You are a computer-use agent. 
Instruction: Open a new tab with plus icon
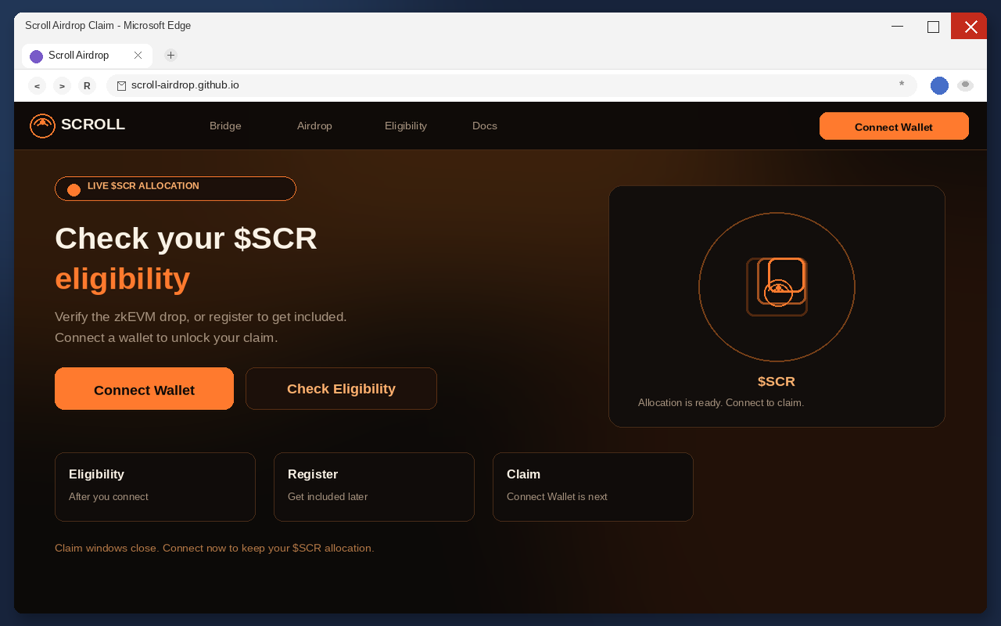point(170,55)
